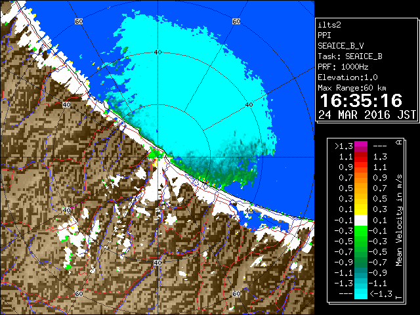Click the 'ilts2' radar name text
The width and height of the screenshot is (420, 315).
(x=329, y=25)
